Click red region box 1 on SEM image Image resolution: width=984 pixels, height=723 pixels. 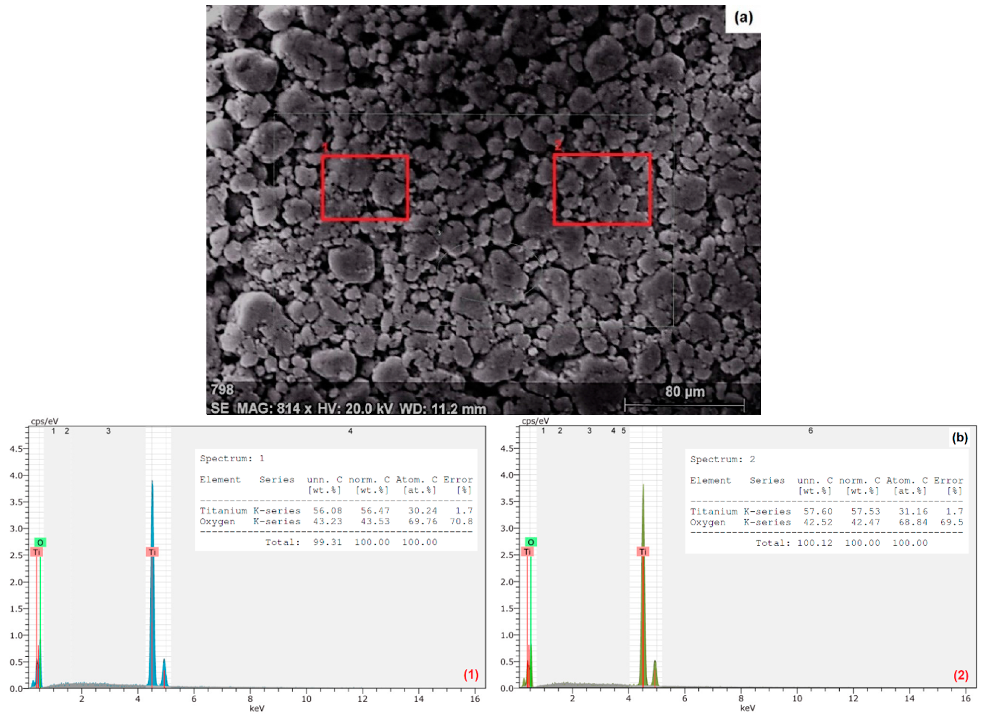pyautogui.click(x=365, y=187)
